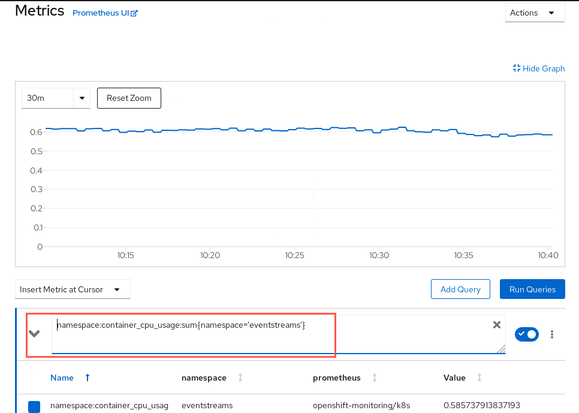The height and width of the screenshot is (413, 579).
Task: Sort by the prometheus column arrows
Action: 375,378
